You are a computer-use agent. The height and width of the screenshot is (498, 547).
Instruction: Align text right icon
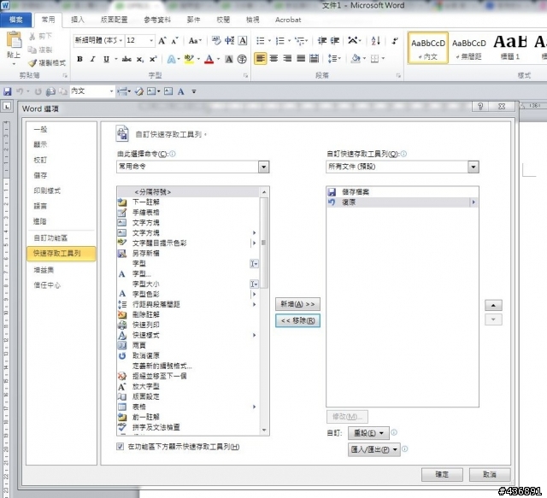click(287, 58)
